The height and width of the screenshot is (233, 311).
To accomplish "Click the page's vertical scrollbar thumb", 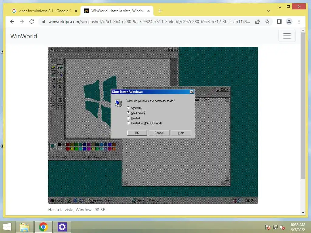I will pyautogui.click(x=303, y=106).
